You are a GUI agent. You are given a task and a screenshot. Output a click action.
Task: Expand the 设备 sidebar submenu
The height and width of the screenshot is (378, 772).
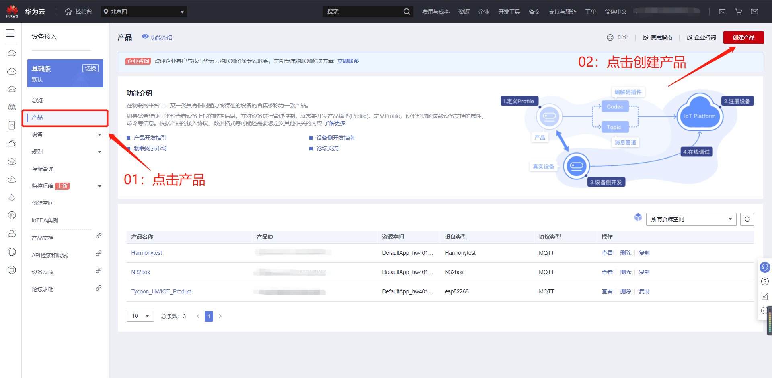click(99, 134)
